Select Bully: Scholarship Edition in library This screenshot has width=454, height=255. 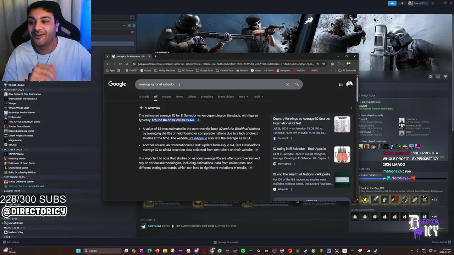point(22,172)
